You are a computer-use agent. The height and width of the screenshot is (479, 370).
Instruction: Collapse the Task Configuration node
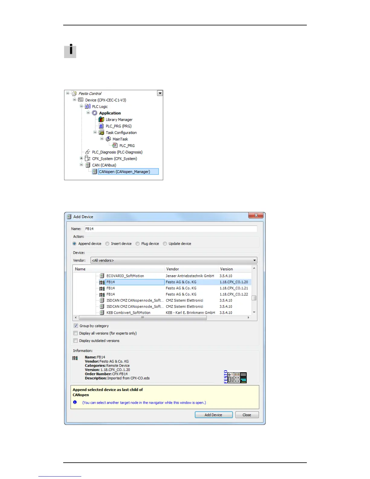[x=95, y=132]
